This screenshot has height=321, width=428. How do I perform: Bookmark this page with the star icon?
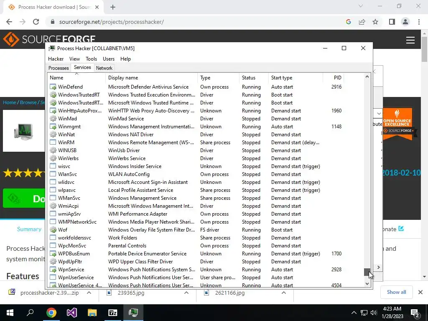coord(375,22)
